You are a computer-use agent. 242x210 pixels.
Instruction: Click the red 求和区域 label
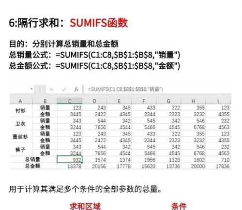click(85, 206)
